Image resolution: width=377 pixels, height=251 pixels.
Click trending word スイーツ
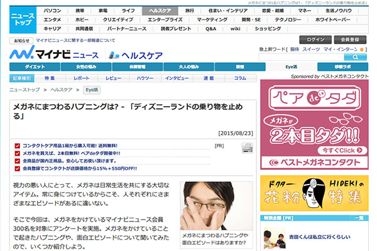tap(311, 49)
